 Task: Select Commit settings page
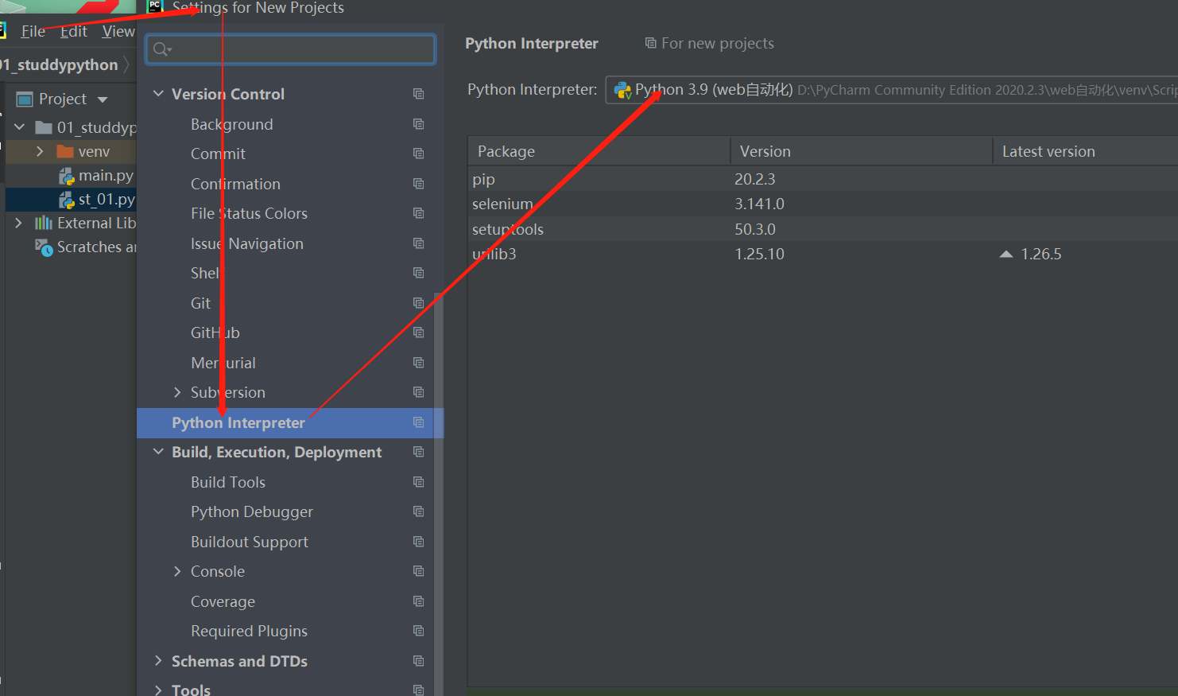click(x=218, y=154)
